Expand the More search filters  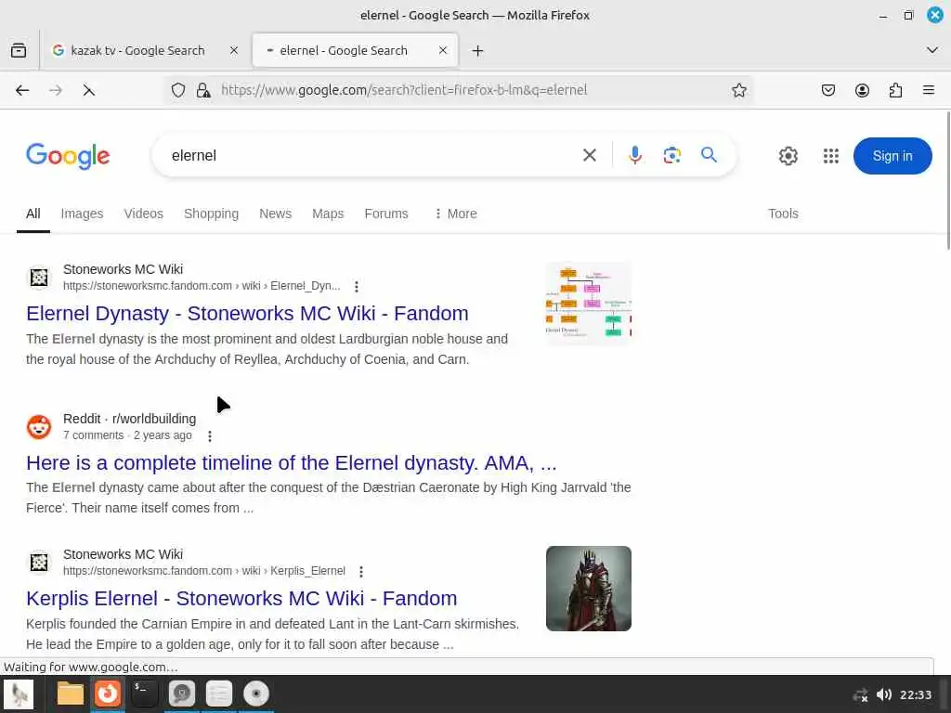[455, 214]
